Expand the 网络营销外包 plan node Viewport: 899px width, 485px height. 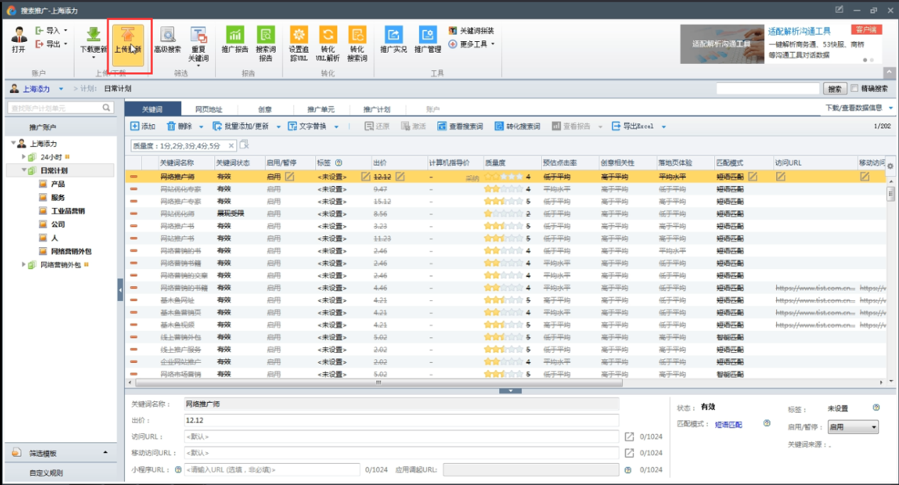24,265
